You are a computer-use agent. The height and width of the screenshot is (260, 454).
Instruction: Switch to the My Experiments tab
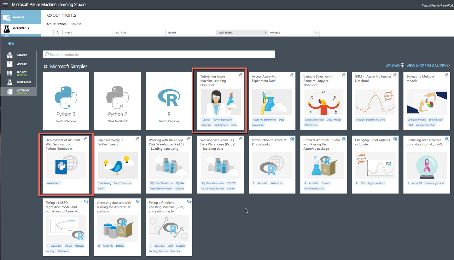tap(57, 24)
